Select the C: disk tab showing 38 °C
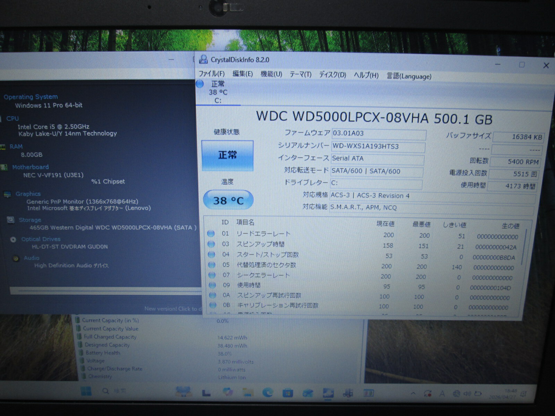The width and height of the screenshot is (555, 416). [x=218, y=92]
